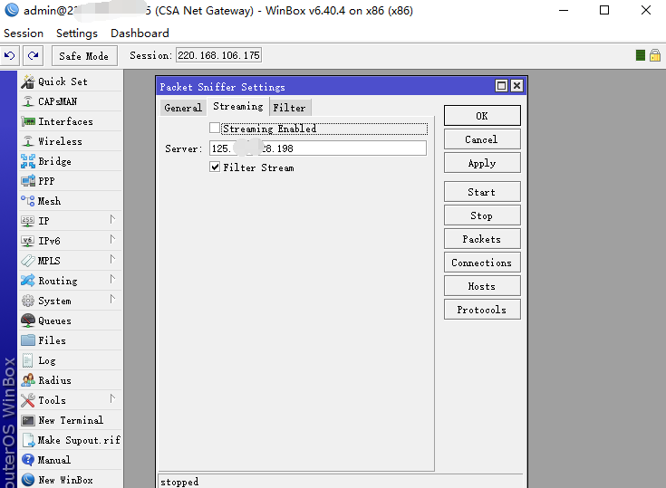The width and height of the screenshot is (666, 488).
Task: Start the packet sniffer
Action: pos(482,192)
